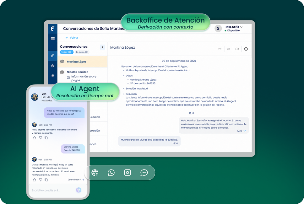
Task: Switch to En curso (0) tab
Action: tap(82, 52)
